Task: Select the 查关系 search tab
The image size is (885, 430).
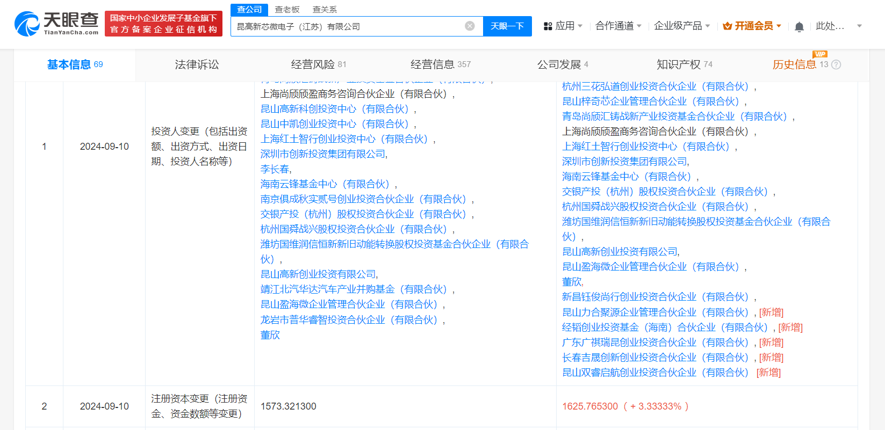Action: [325, 10]
